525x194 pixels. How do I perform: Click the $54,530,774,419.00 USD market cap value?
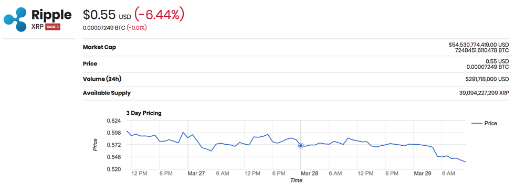point(478,45)
